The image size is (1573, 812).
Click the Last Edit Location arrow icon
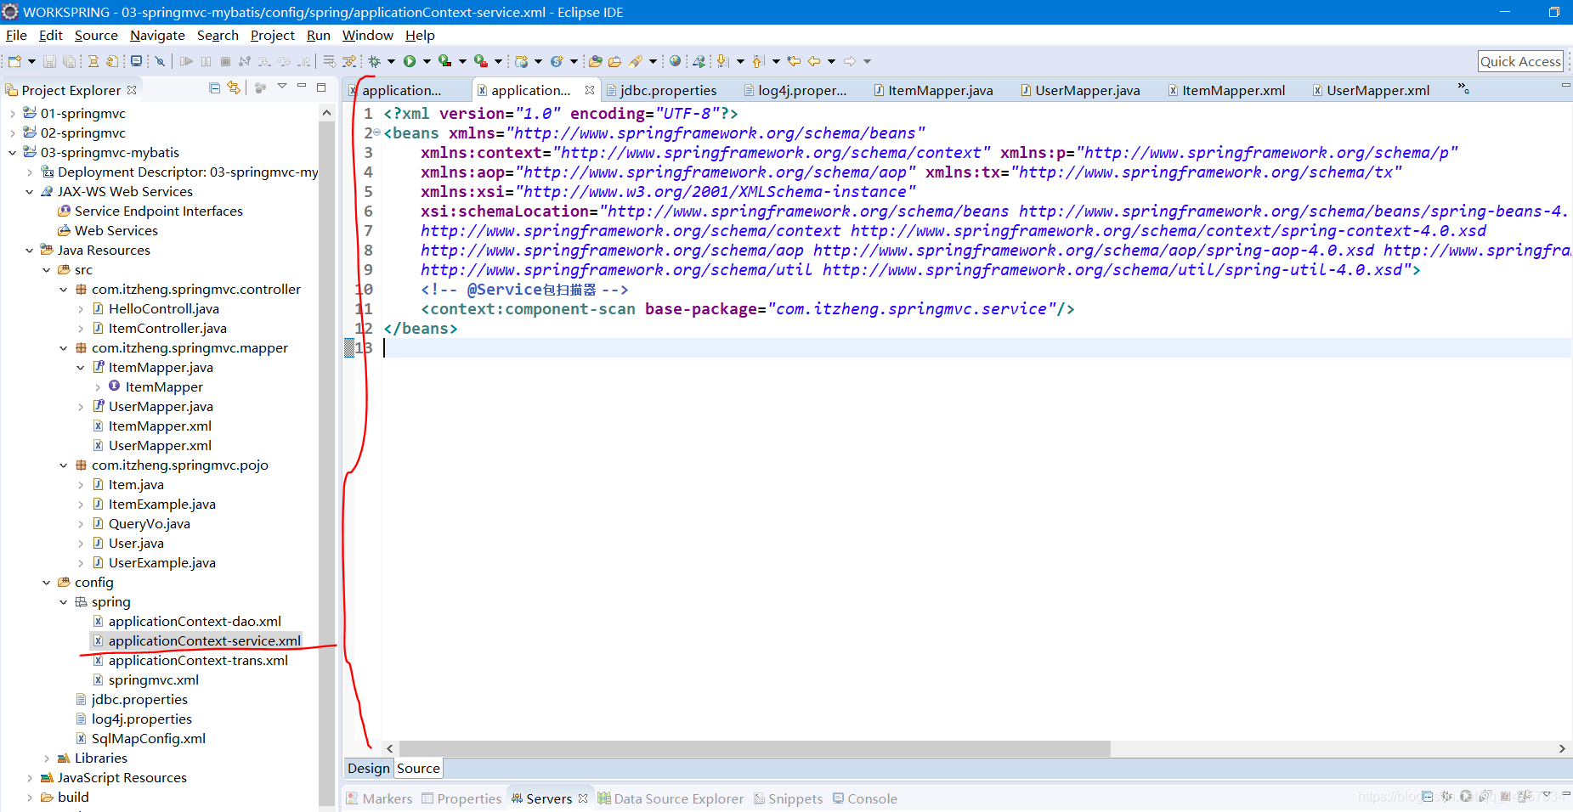click(x=794, y=61)
